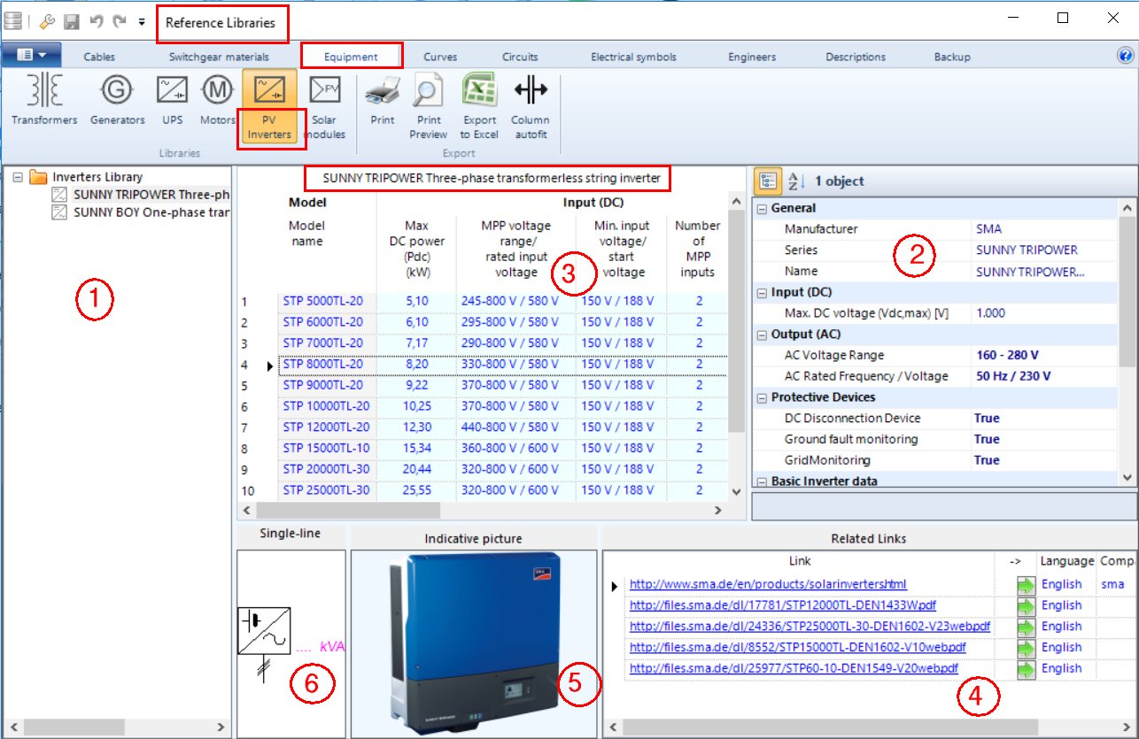Image resolution: width=1139 pixels, height=739 pixels.
Task: Open the application menu dropdown
Action: click(33, 55)
